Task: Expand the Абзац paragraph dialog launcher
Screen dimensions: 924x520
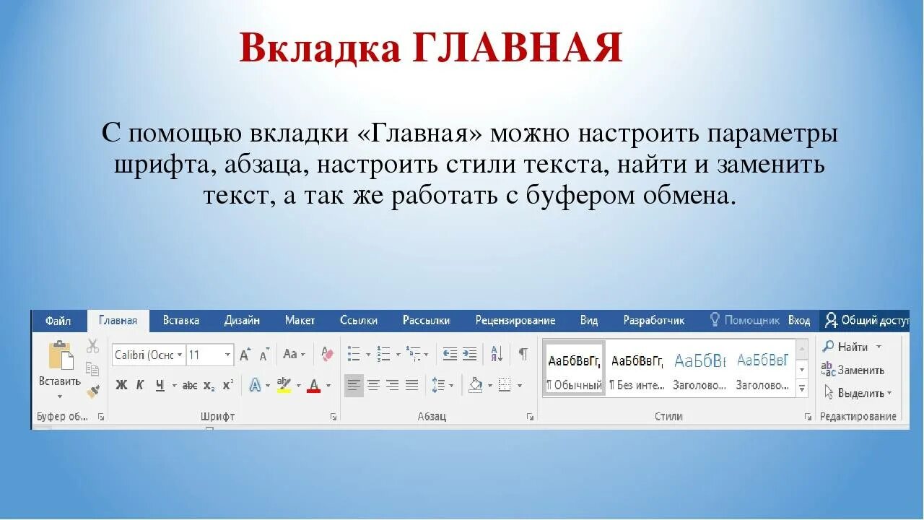Action: click(530, 417)
